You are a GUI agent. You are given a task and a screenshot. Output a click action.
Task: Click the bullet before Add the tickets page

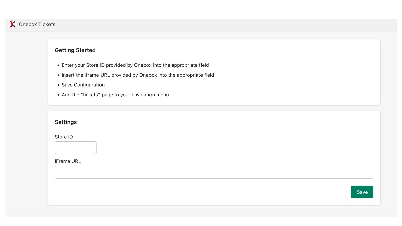point(58,95)
